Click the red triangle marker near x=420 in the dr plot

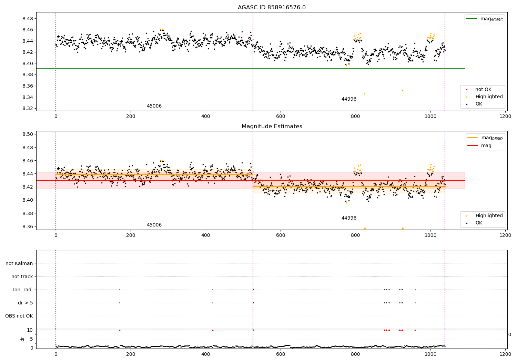[213, 330]
